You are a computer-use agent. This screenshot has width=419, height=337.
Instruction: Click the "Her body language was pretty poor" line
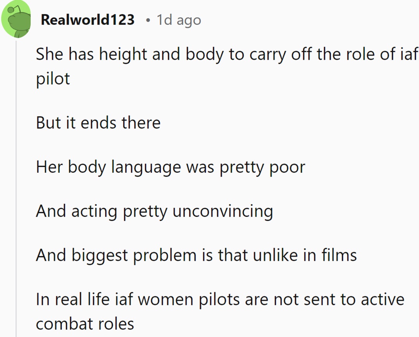pyautogui.click(x=170, y=167)
